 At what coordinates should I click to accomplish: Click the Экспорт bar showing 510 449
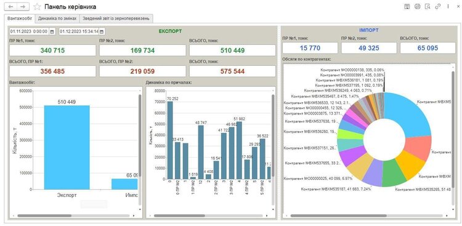coord(67,147)
